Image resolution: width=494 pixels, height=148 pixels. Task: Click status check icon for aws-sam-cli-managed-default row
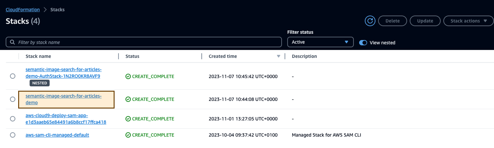(128, 135)
